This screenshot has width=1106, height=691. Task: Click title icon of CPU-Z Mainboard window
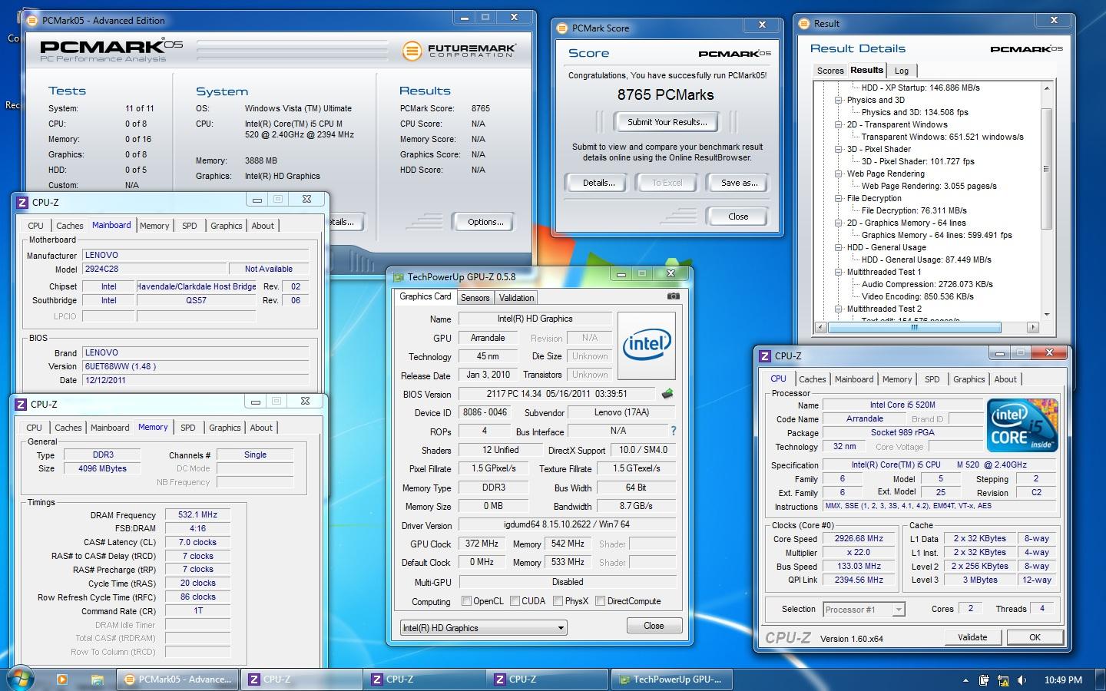click(22, 203)
